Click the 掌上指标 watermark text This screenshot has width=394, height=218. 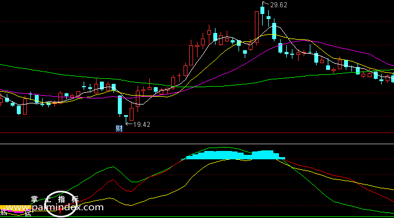tap(55, 200)
